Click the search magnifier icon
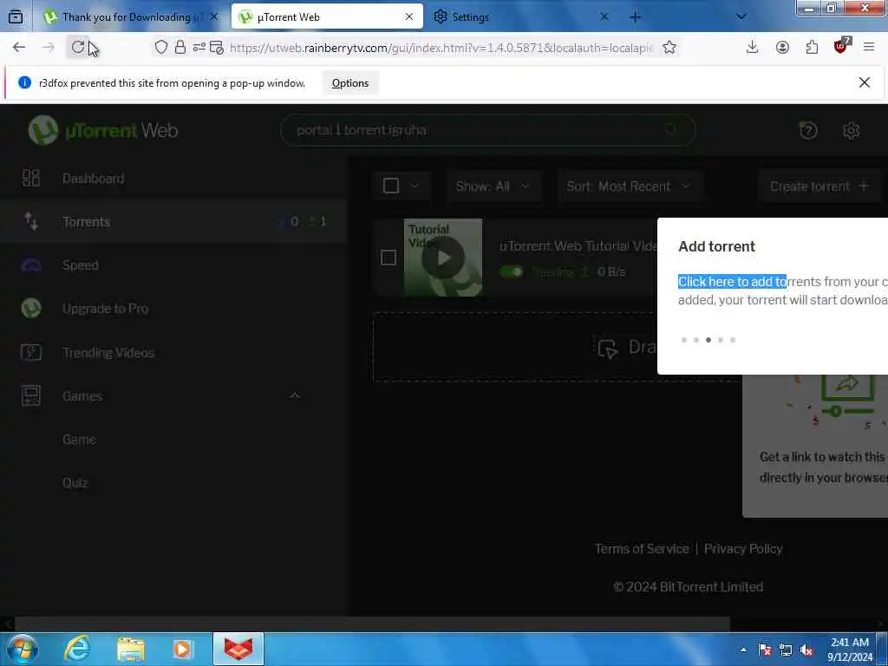888x666 pixels. pyautogui.click(x=670, y=130)
